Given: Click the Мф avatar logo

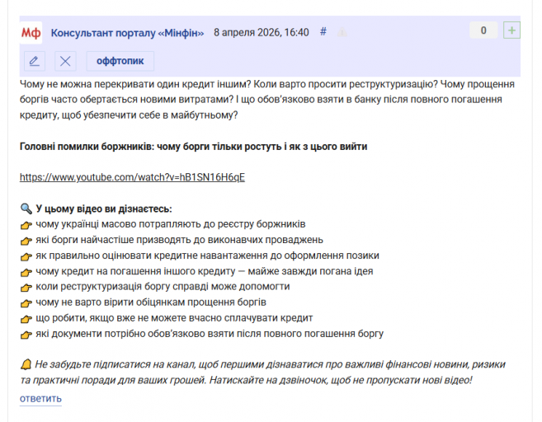Looking at the screenshot, I should tap(31, 33).
